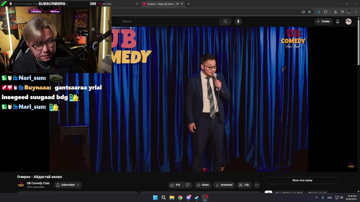Open Discord from the taskbar
The height and width of the screenshot is (202, 360).
tap(188, 198)
